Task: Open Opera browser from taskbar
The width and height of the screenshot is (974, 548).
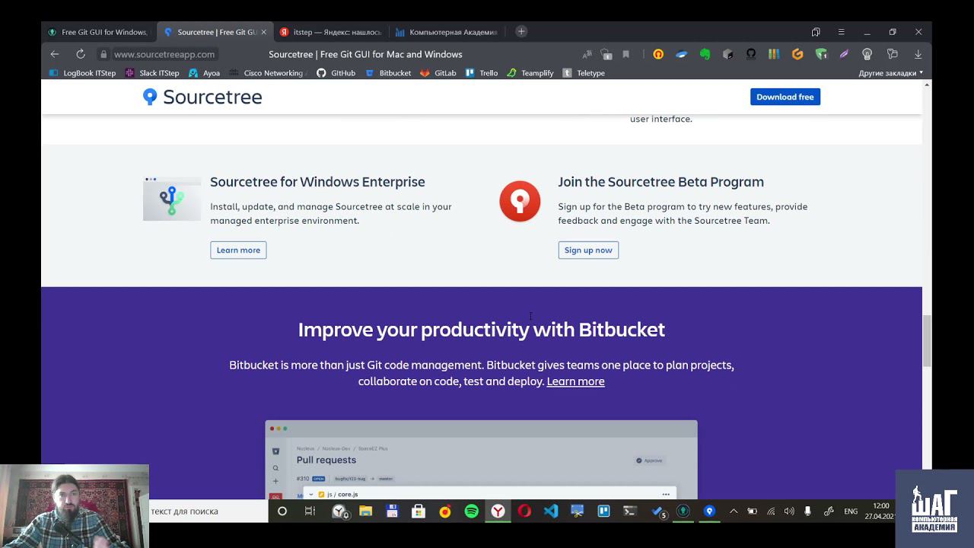Action: (x=524, y=511)
